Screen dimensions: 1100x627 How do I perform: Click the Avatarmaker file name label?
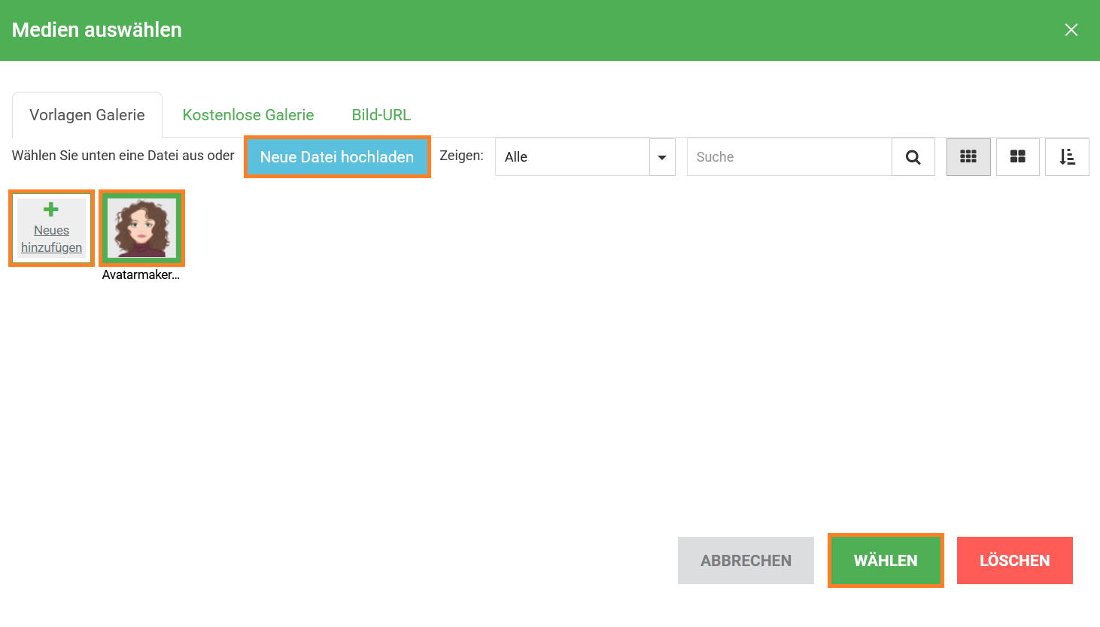coord(141,275)
